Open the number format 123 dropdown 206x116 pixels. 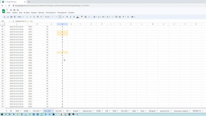click(x=41, y=17)
